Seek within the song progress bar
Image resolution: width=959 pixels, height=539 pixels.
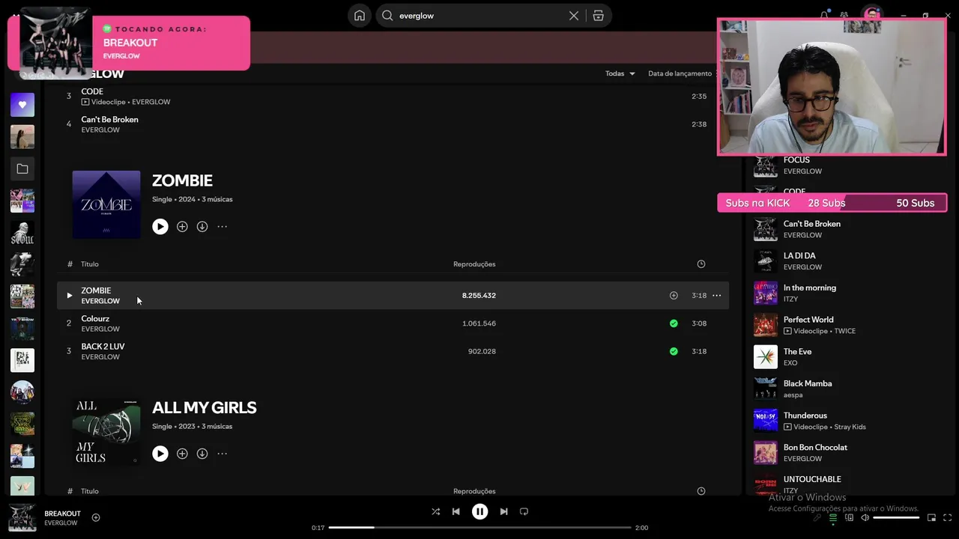click(x=479, y=528)
